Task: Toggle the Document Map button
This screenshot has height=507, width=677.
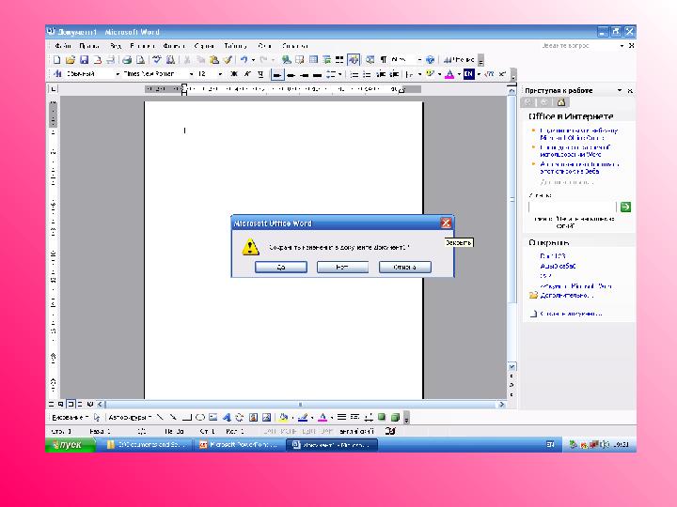Action: pyautogui.click(x=370, y=59)
